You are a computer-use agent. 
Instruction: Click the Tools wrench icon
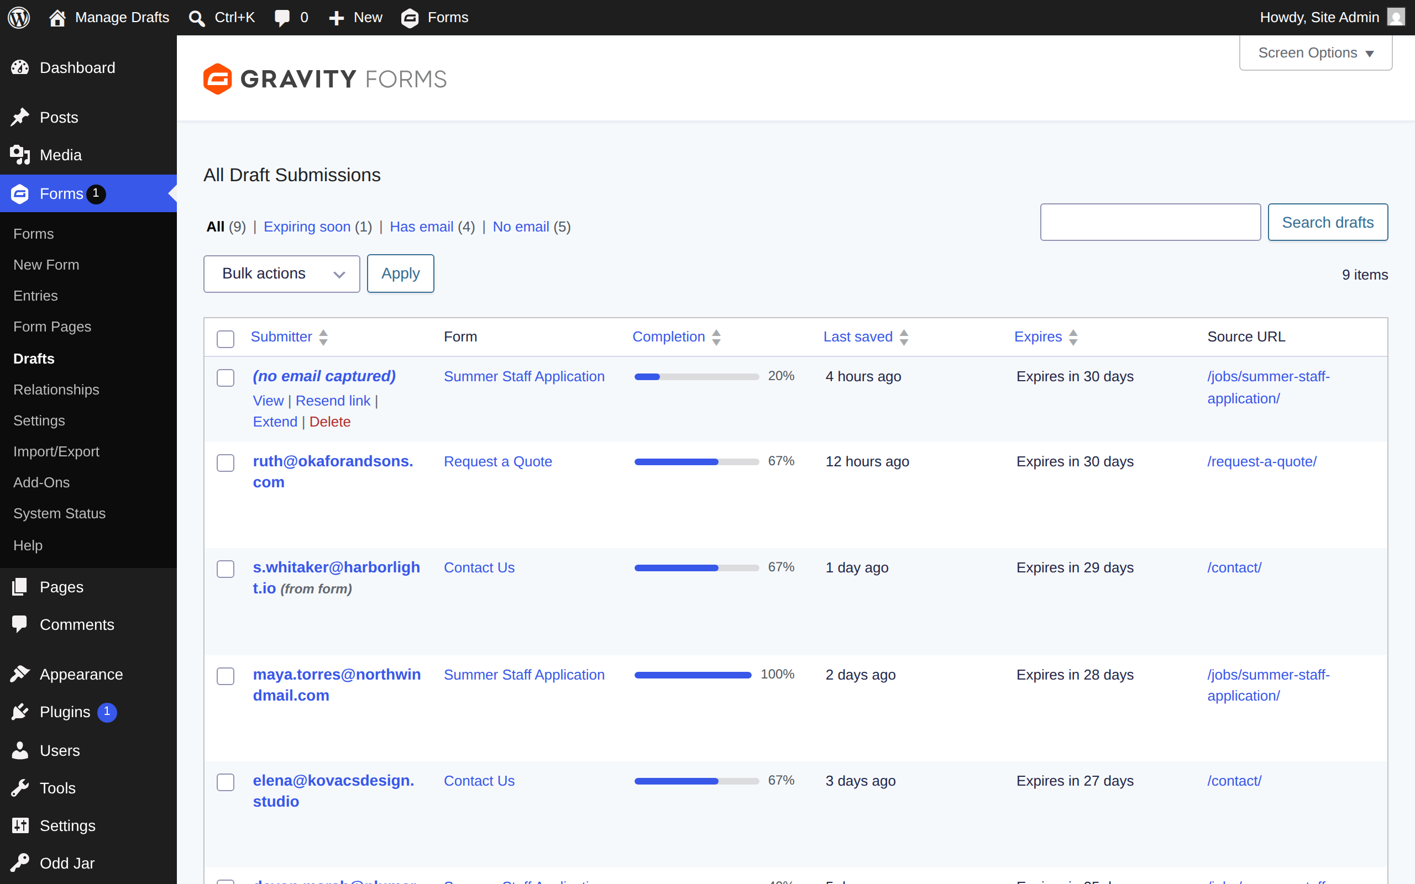pyautogui.click(x=20, y=788)
